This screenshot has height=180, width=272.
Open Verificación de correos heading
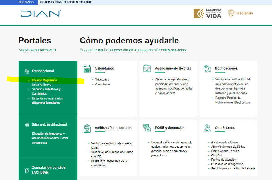(x=113, y=128)
